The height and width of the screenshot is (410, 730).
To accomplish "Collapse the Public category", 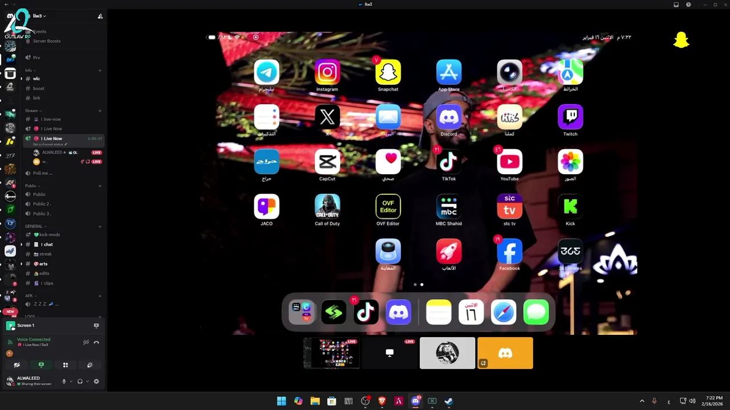I will (x=33, y=186).
